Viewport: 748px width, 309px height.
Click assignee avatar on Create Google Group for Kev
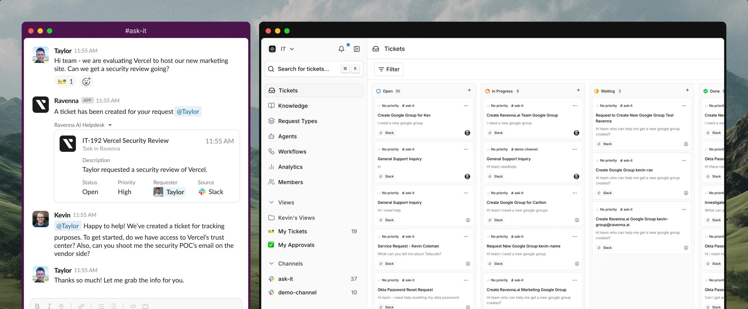(x=467, y=133)
